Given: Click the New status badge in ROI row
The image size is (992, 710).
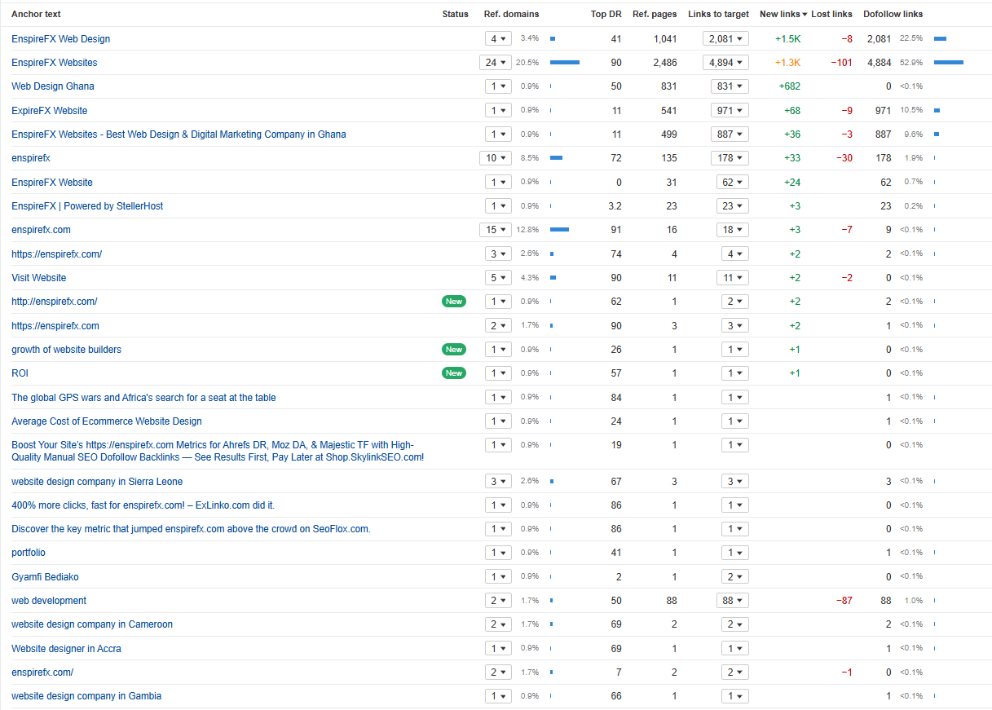Looking at the screenshot, I should 454,373.
